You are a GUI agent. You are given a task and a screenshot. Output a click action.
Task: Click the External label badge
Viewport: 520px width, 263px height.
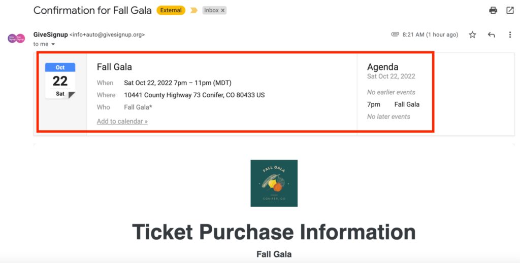[171, 10]
